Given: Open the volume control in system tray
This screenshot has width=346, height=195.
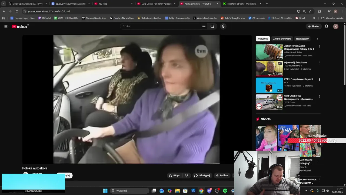Looking at the screenshot, I should pyautogui.click(x=328, y=191).
